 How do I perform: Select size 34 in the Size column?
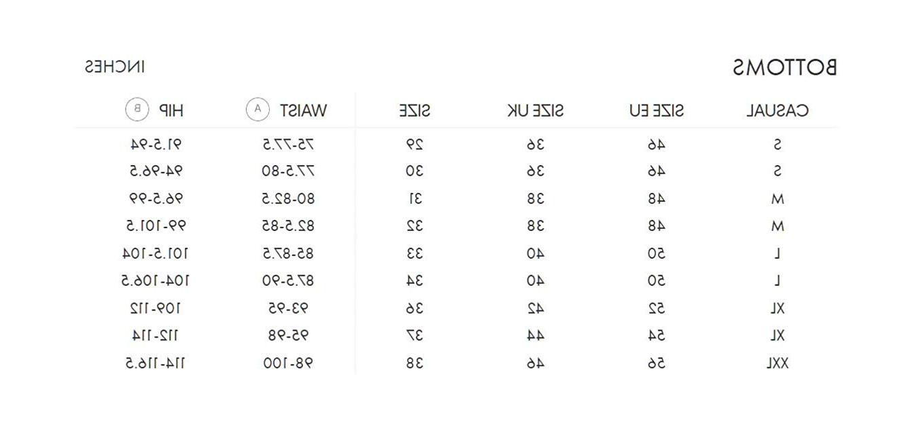coord(415,280)
